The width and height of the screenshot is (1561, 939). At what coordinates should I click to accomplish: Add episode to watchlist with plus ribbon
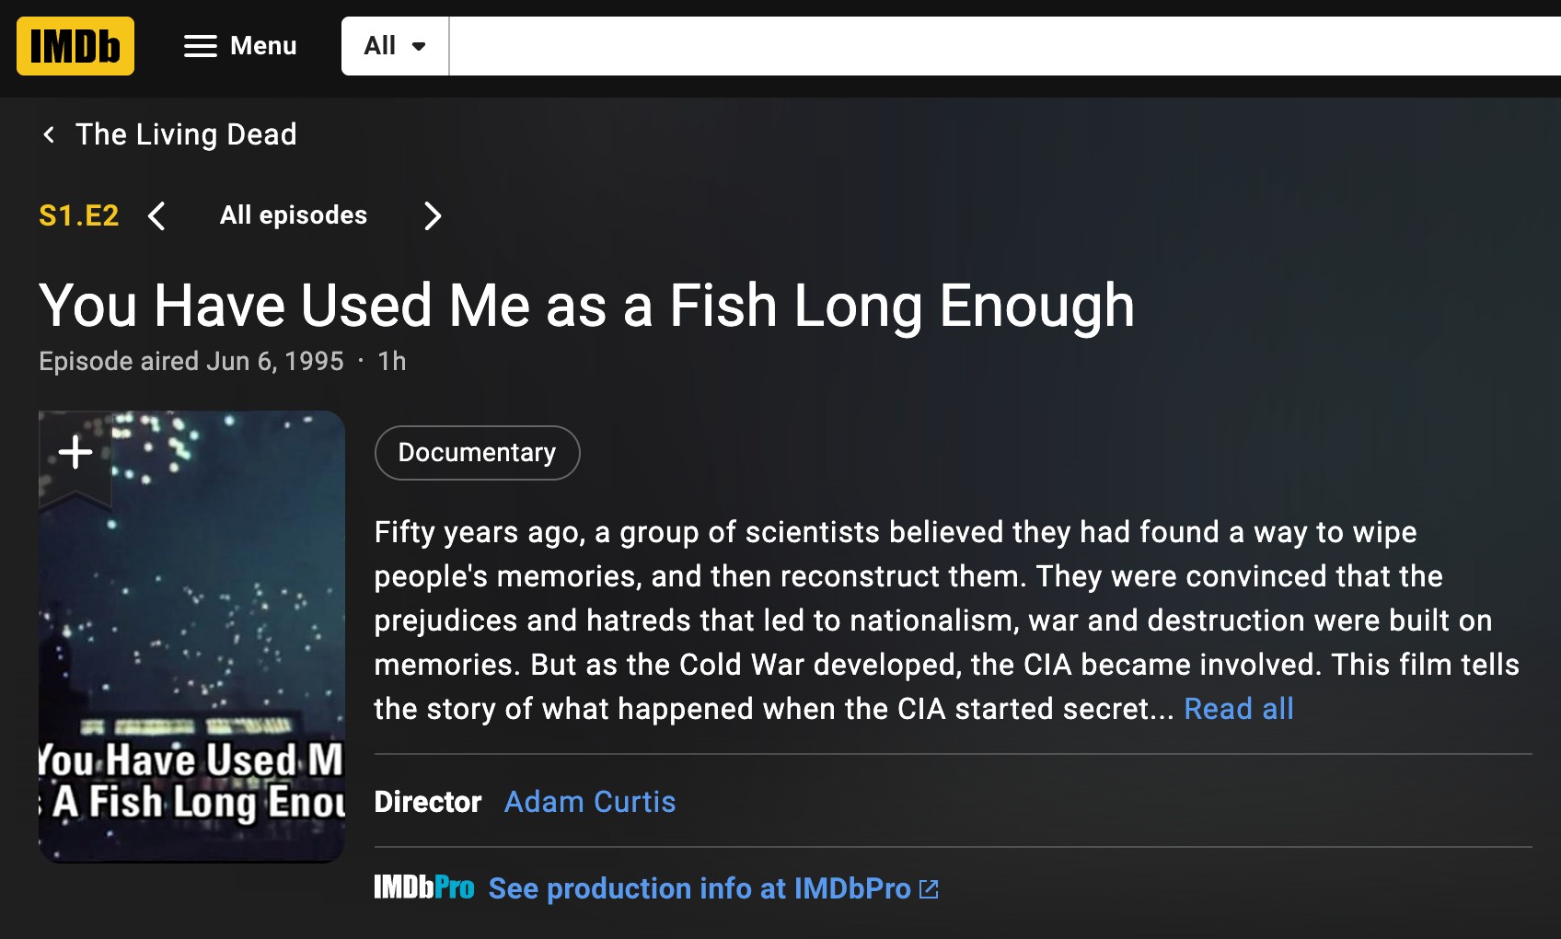[75, 453]
